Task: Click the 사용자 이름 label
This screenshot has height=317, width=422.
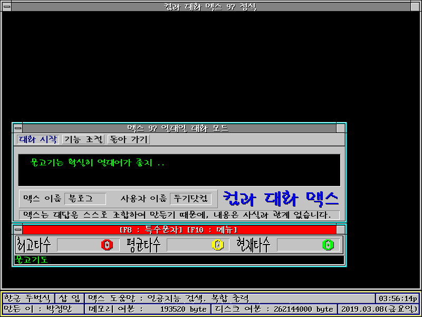Action: pyautogui.click(x=143, y=199)
